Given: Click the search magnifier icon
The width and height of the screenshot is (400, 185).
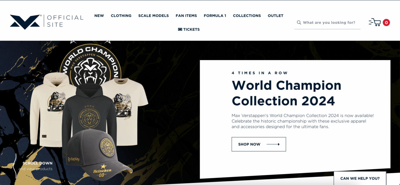Looking at the screenshot, I should tap(299, 23).
